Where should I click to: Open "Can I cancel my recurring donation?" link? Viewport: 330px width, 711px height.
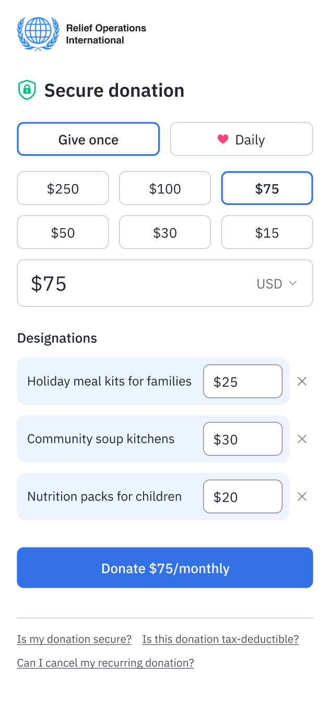(105, 663)
